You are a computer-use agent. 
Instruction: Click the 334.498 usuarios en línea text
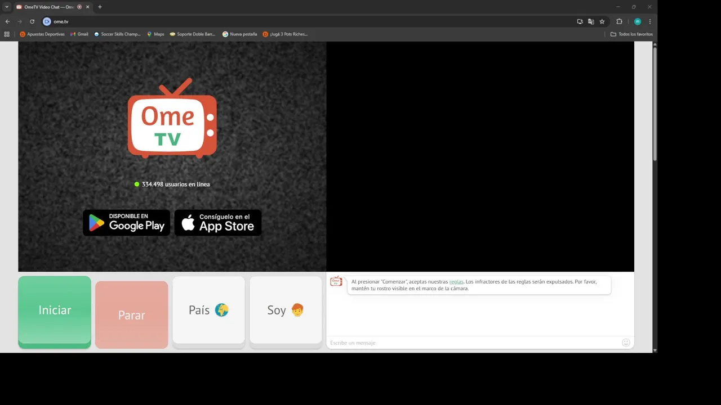click(x=176, y=184)
